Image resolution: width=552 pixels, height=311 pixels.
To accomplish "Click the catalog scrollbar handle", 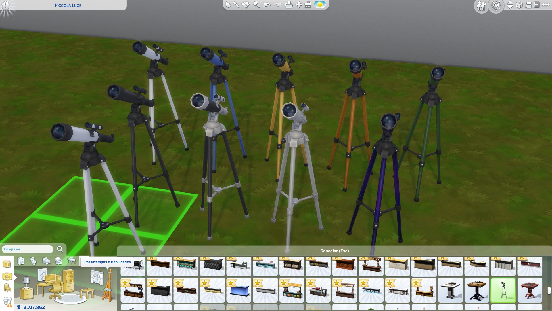I will 549,291.
